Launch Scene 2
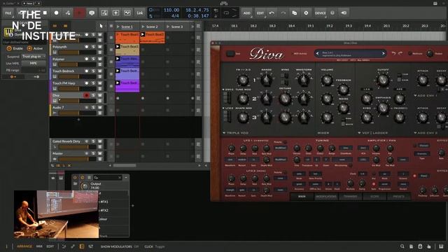 (143, 27)
